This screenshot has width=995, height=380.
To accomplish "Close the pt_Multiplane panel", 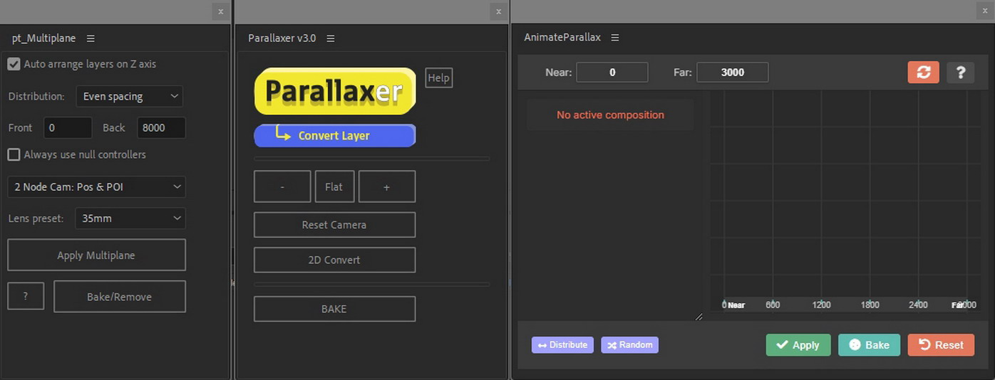I will [x=220, y=11].
